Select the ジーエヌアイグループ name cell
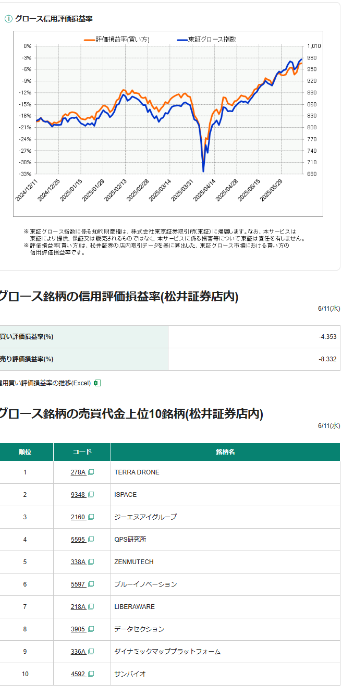Image resolution: width=354 pixels, height=696 pixels. (x=225, y=517)
